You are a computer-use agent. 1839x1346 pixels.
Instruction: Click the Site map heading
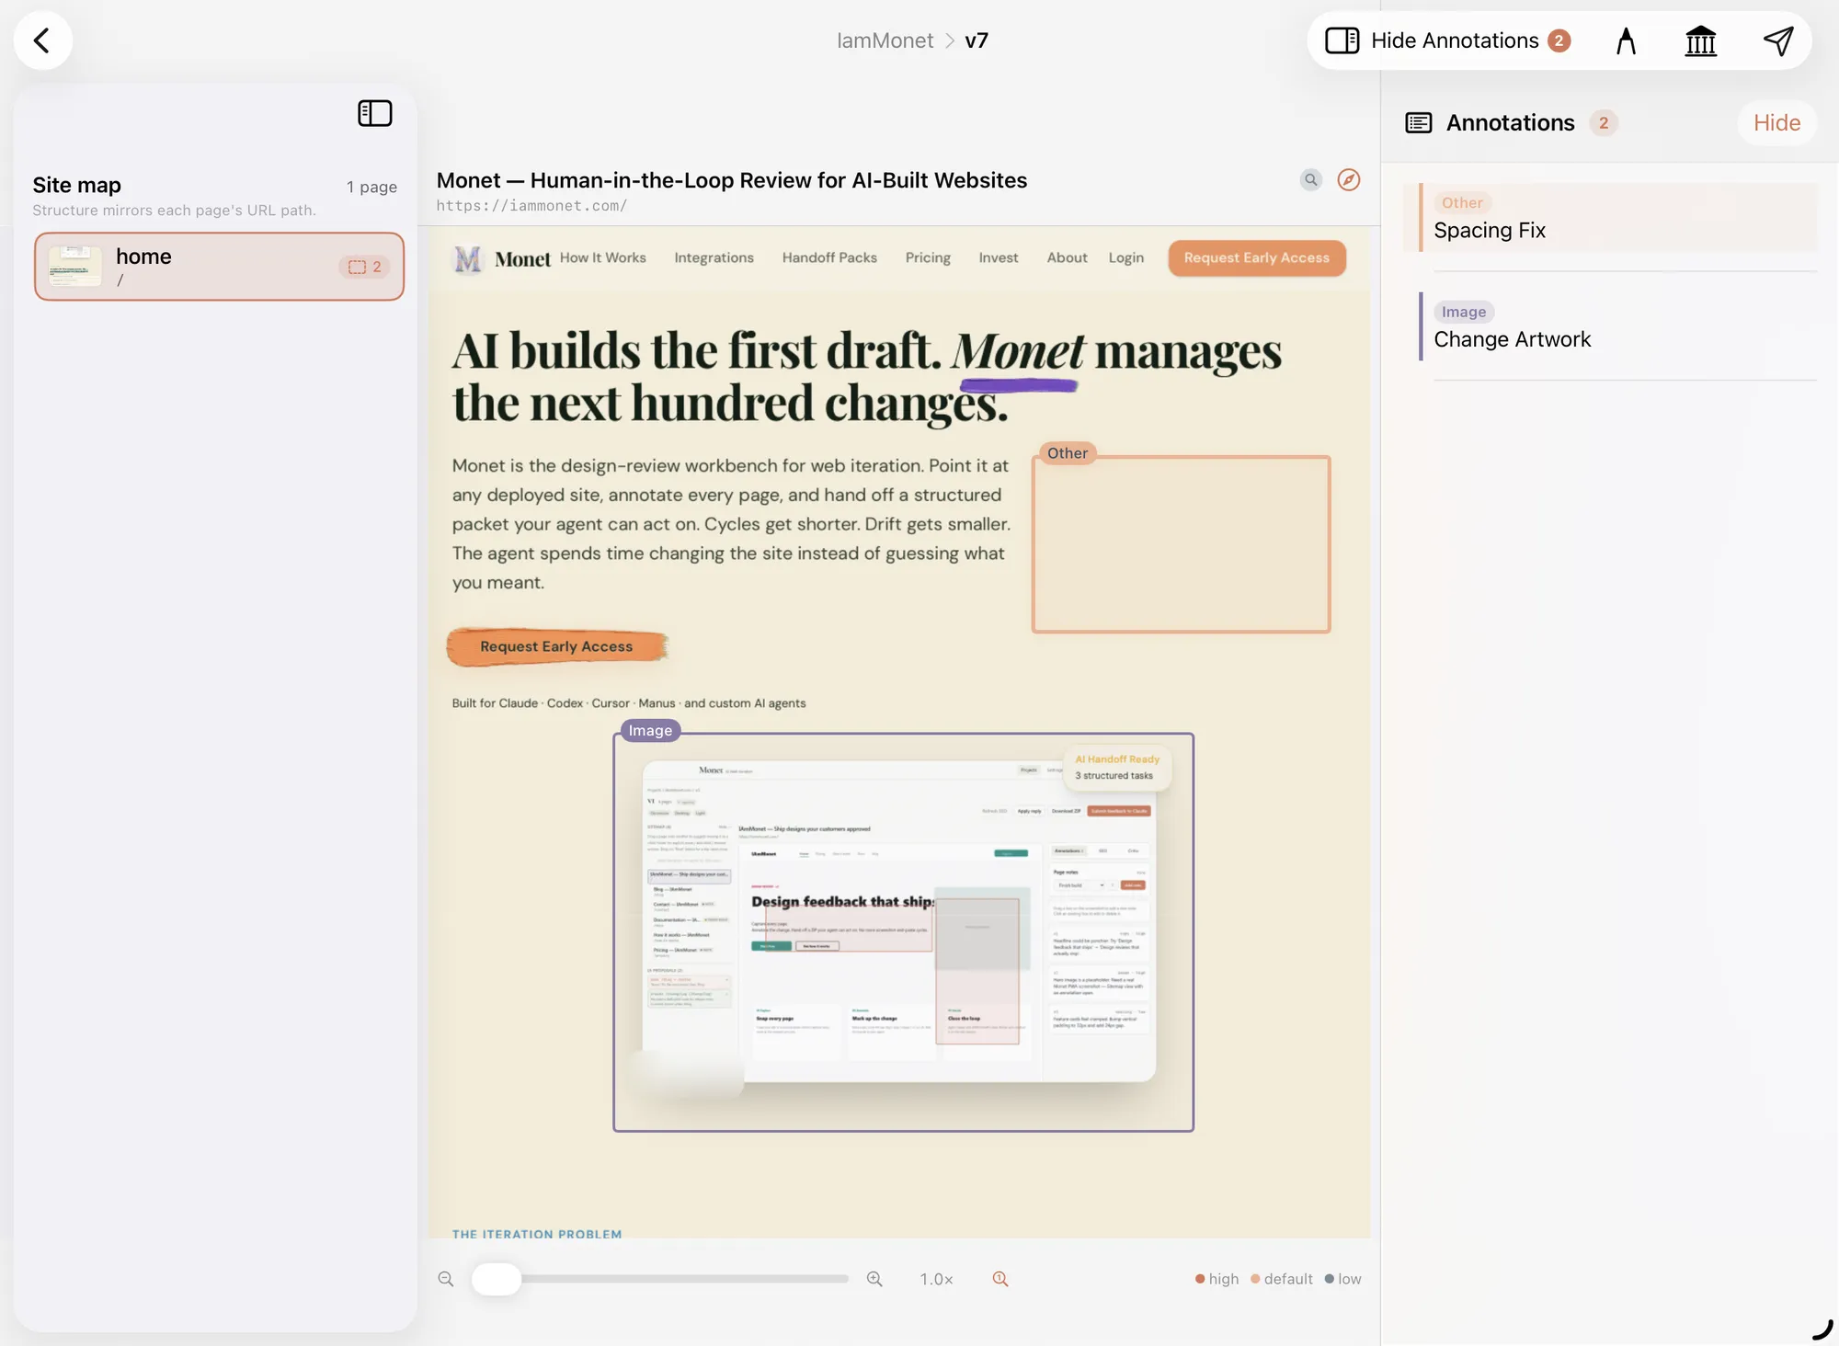pyautogui.click(x=77, y=185)
